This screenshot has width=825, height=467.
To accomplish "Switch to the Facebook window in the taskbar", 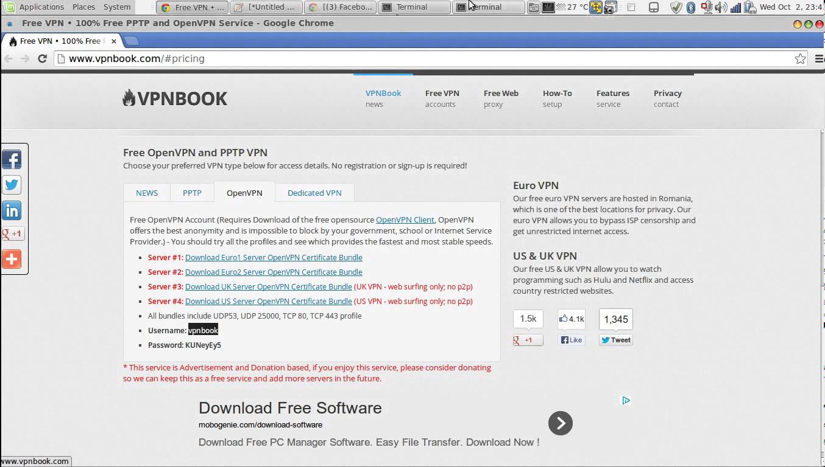I will pyautogui.click(x=341, y=7).
